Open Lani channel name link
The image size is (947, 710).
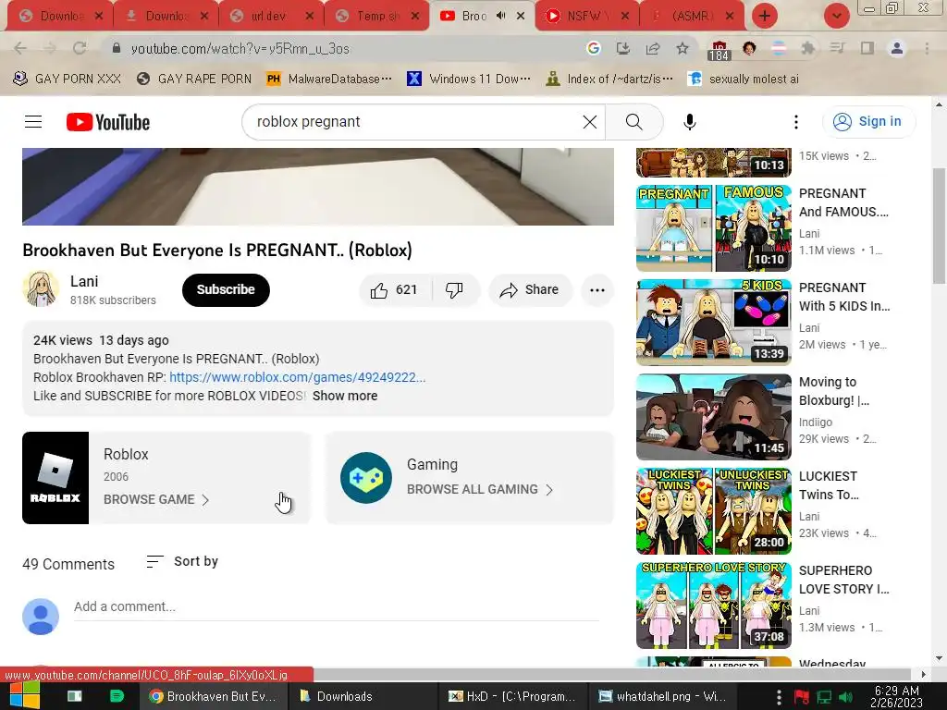pos(84,281)
